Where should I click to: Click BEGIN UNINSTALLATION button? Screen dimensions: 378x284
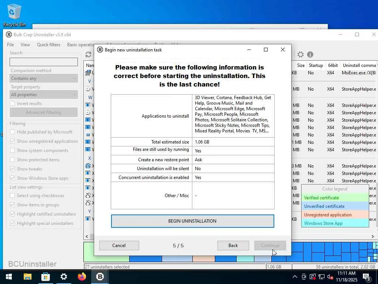(192, 221)
